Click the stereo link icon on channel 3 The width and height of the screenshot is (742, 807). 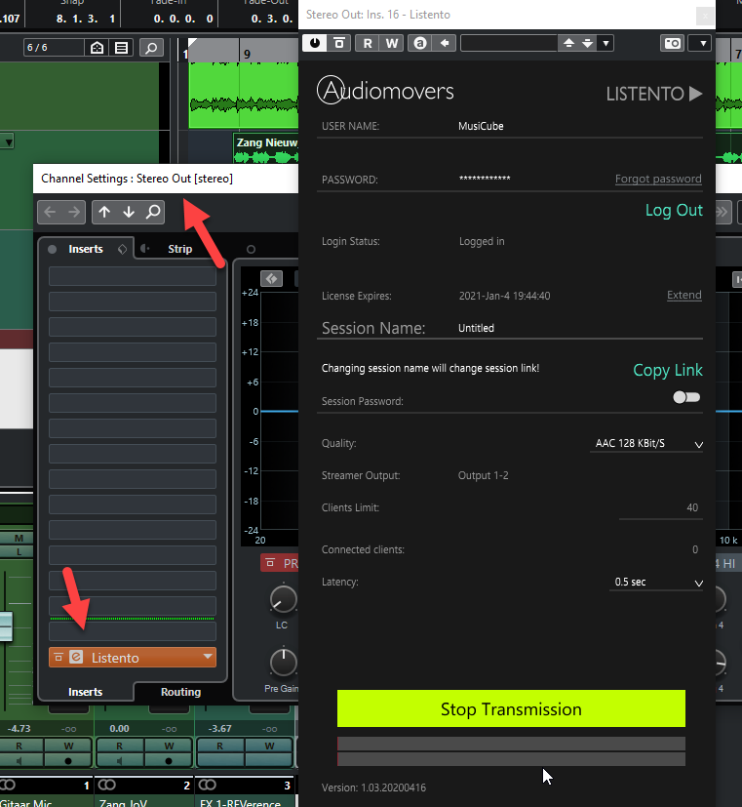coord(208,785)
